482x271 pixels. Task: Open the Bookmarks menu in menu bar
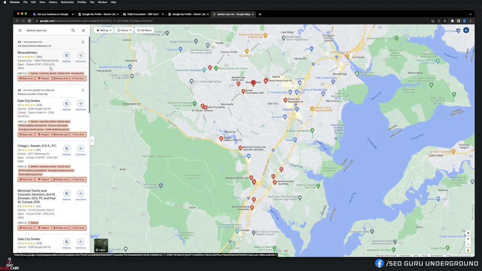pyautogui.click(x=67, y=2)
